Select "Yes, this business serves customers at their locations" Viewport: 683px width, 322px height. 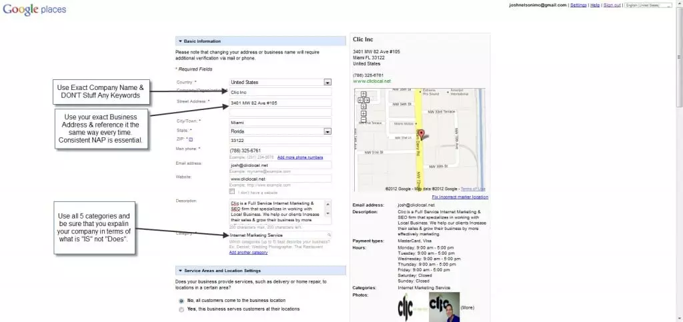click(x=181, y=309)
